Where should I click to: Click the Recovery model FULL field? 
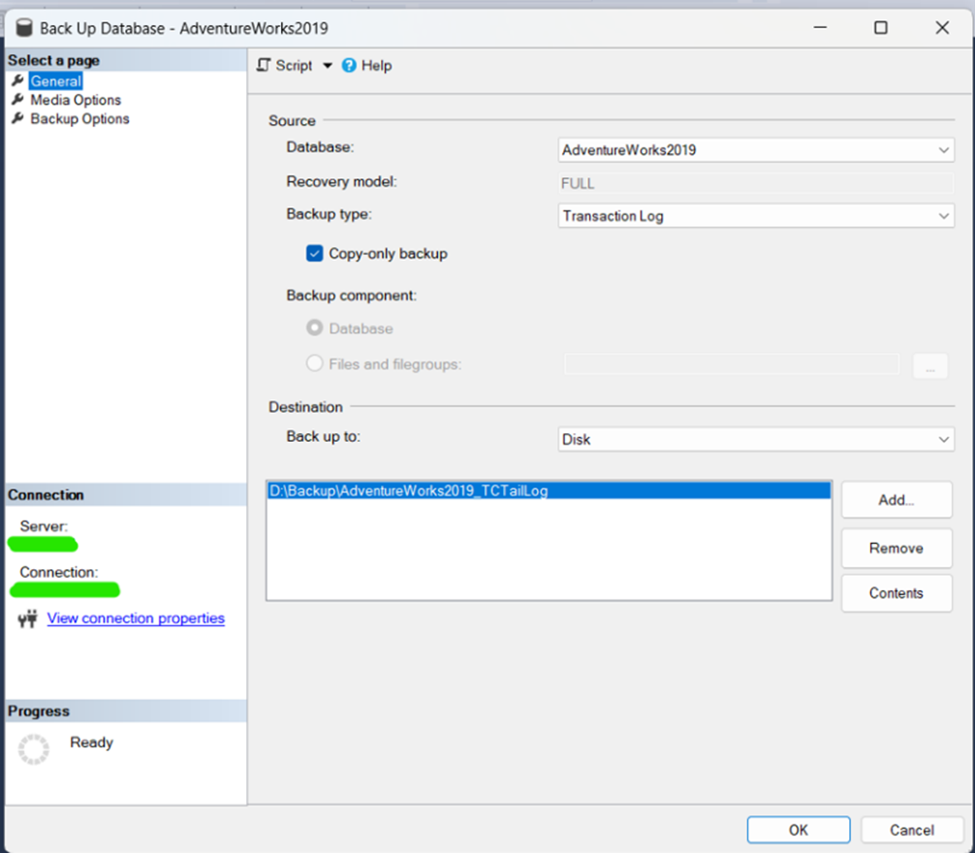[x=756, y=183]
